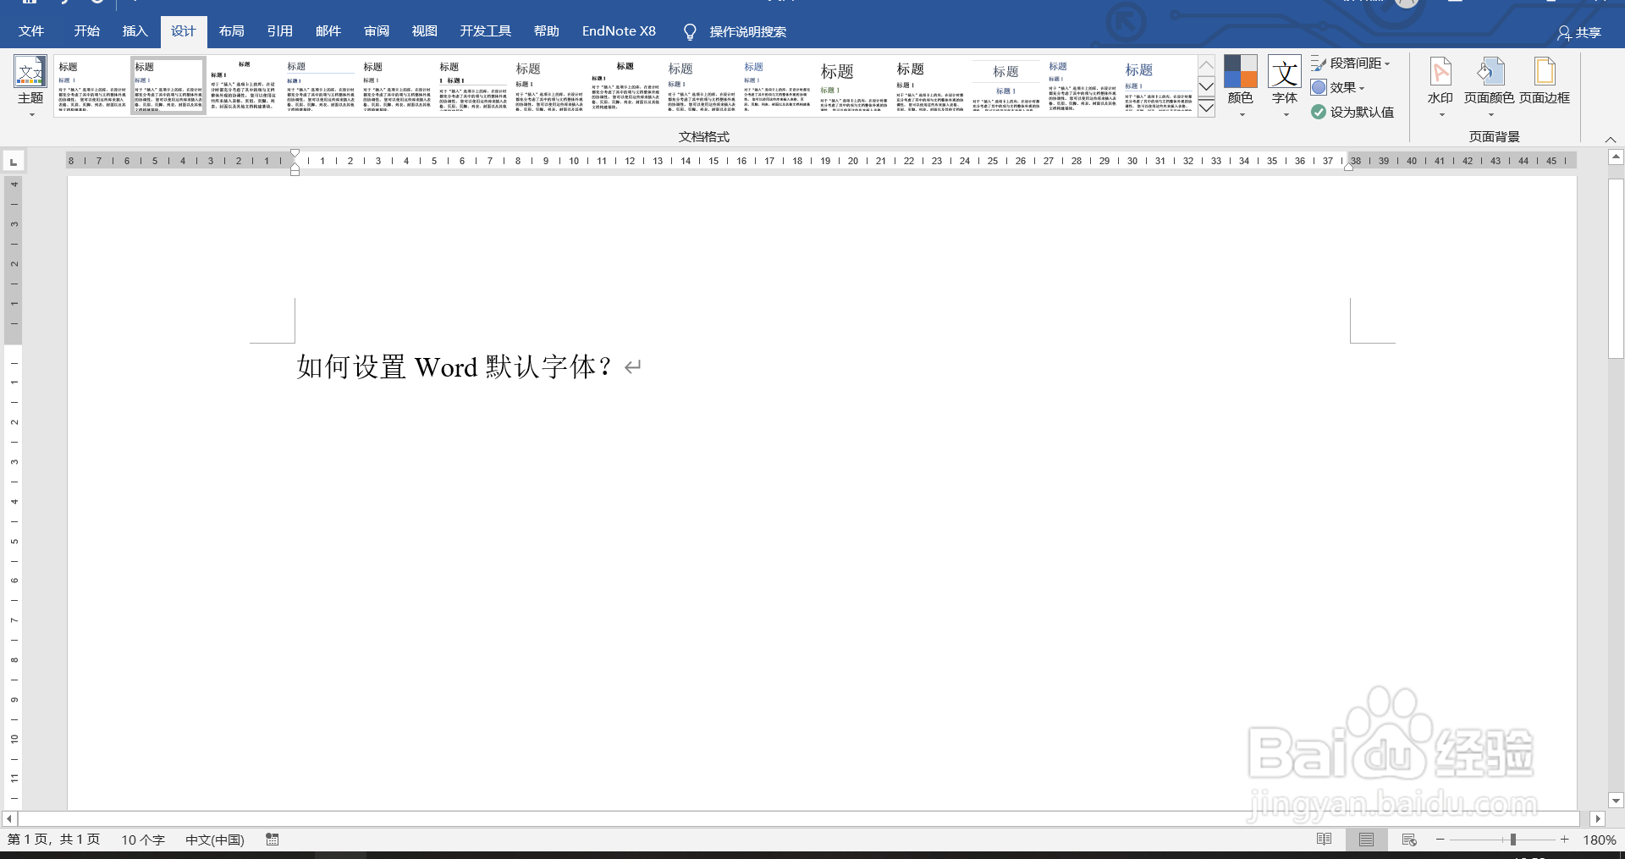Click the 第1页，共1页 page indicator
Viewport: 1625px width, 859px height.
pos(54,840)
